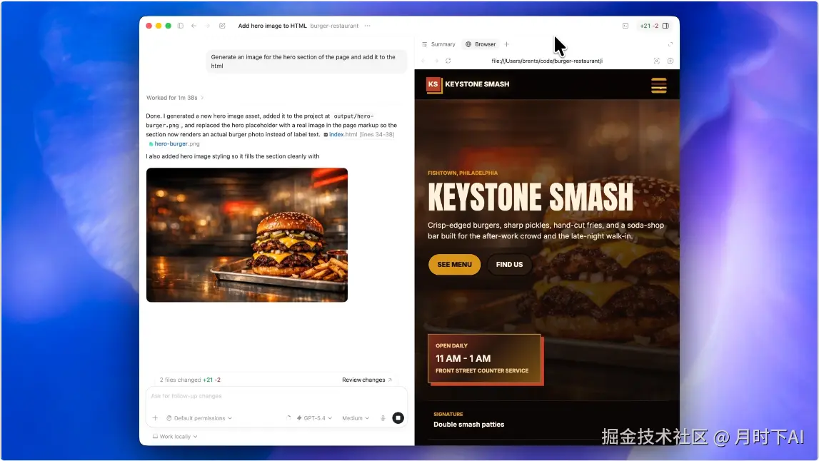Open the Default permissions dropdown
The width and height of the screenshot is (819, 461).
tap(199, 418)
